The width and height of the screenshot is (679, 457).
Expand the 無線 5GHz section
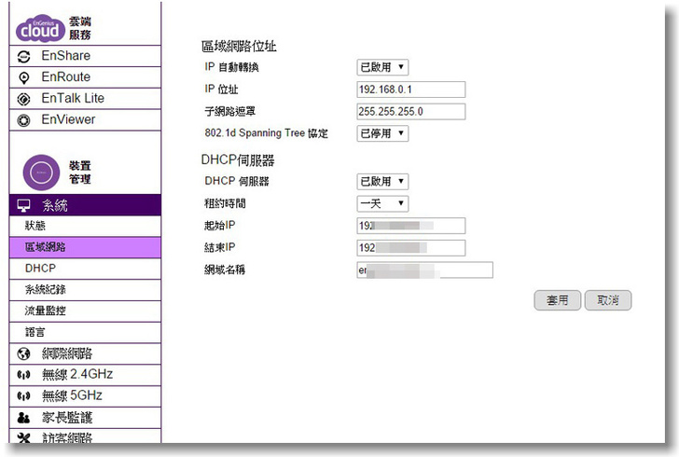[85, 395]
